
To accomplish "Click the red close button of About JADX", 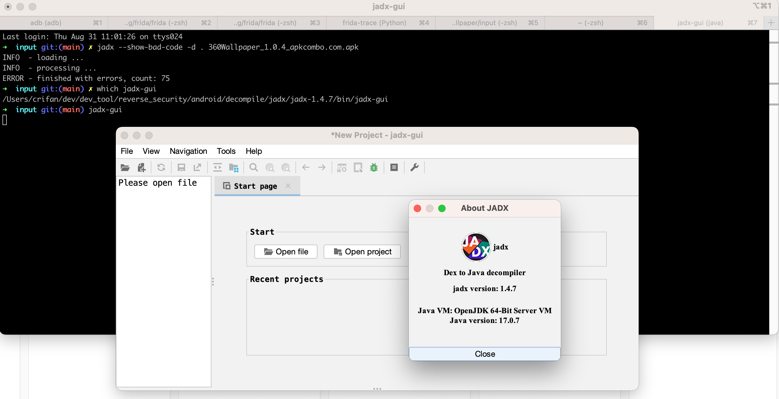I will coord(417,208).
